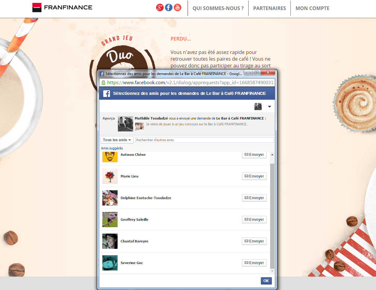Image resolution: width=376 pixels, height=290 pixels.
Task: Close the Facebook popup window
Action: coord(268,73)
